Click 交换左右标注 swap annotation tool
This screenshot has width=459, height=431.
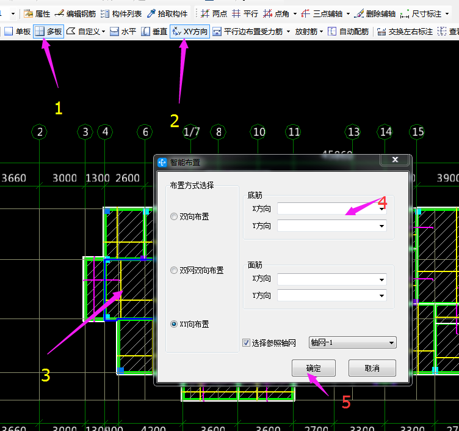point(405,31)
